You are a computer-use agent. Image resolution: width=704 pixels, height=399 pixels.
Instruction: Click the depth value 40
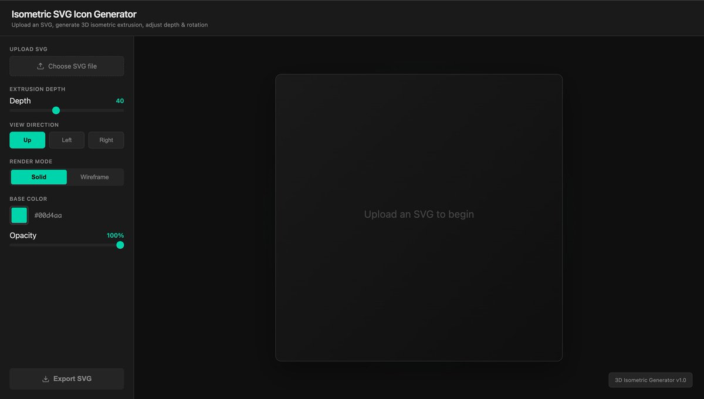(120, 101)
